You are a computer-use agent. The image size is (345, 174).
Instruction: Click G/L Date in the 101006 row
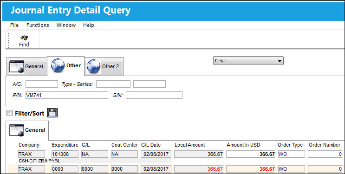point(156,154)
